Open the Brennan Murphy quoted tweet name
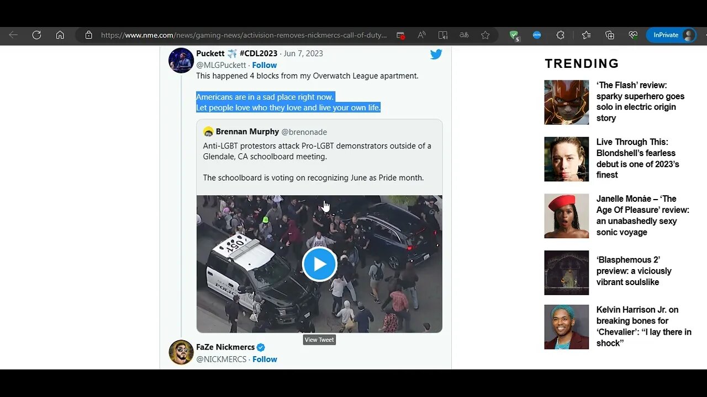 coord(247,132)
